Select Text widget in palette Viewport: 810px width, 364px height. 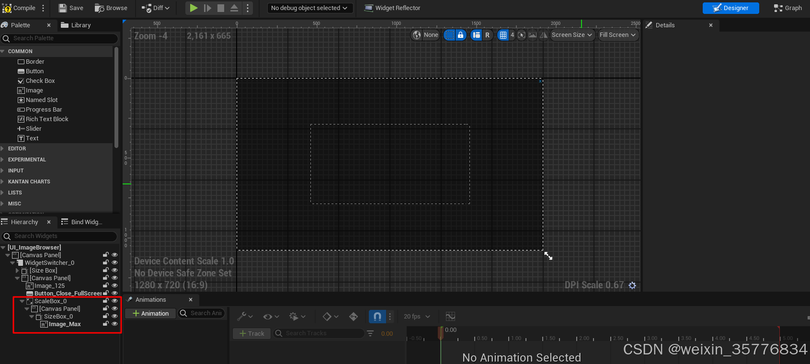pos(28,138)
